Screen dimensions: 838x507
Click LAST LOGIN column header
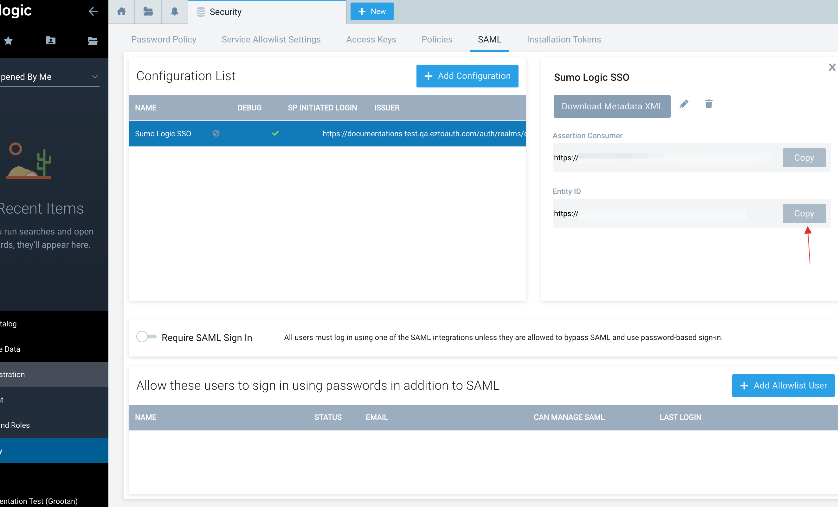coord(680,417)
